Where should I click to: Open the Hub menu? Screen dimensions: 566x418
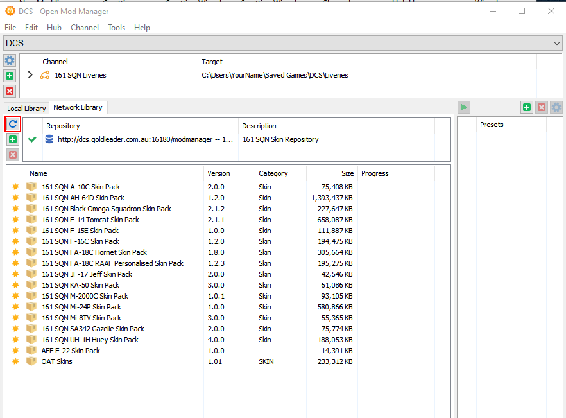(54, 27)
